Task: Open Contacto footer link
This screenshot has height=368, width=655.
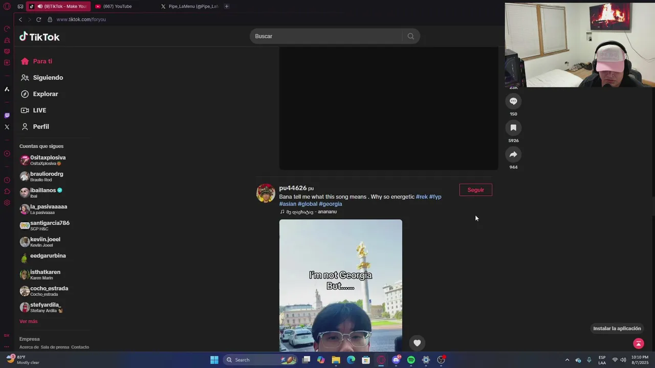Action: coord(80,347)
